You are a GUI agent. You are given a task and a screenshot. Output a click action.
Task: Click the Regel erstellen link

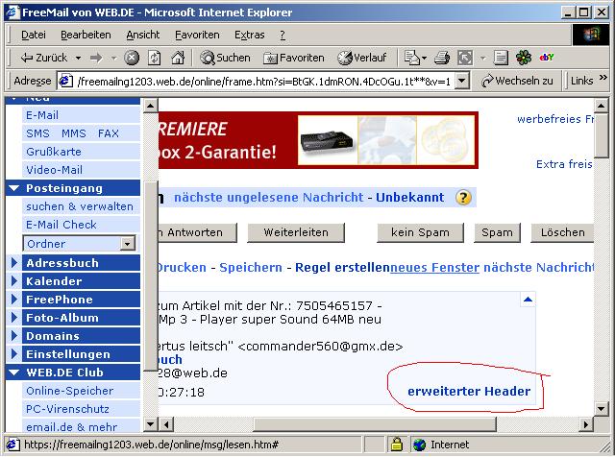[x=342, y=268]
